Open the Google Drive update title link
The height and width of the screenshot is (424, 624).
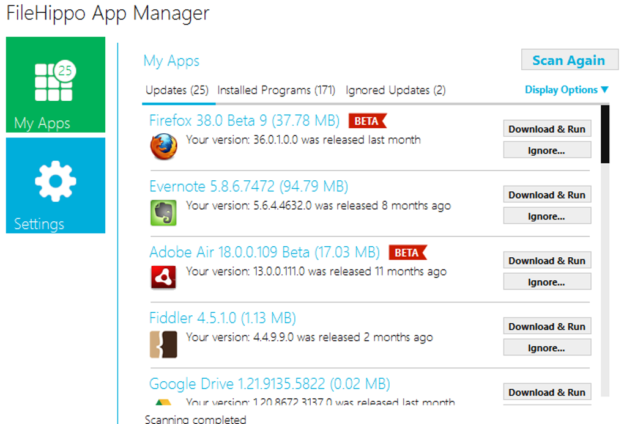pos(269,384)
